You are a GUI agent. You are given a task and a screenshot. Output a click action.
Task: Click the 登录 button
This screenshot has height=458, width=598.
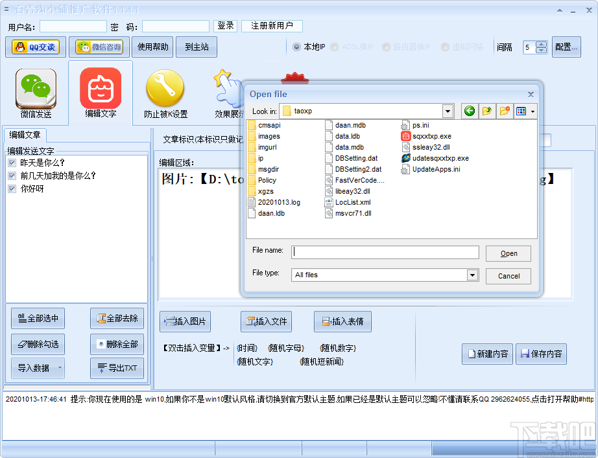point(226,26)
